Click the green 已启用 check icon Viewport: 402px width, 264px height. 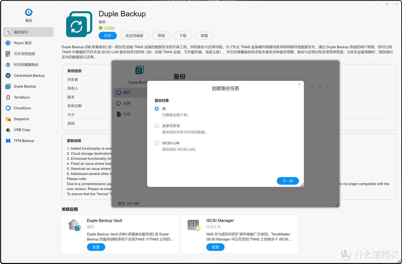point(100,28)
